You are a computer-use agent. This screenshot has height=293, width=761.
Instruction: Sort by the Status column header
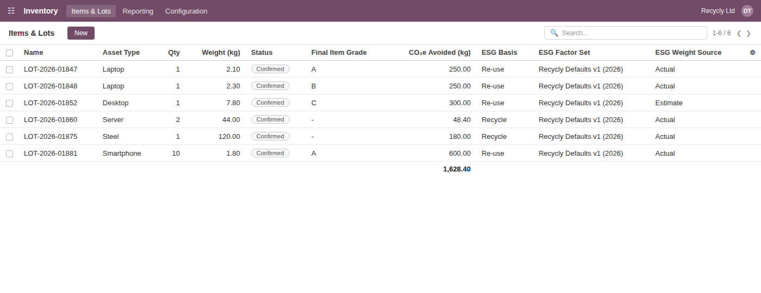point(262,53)
